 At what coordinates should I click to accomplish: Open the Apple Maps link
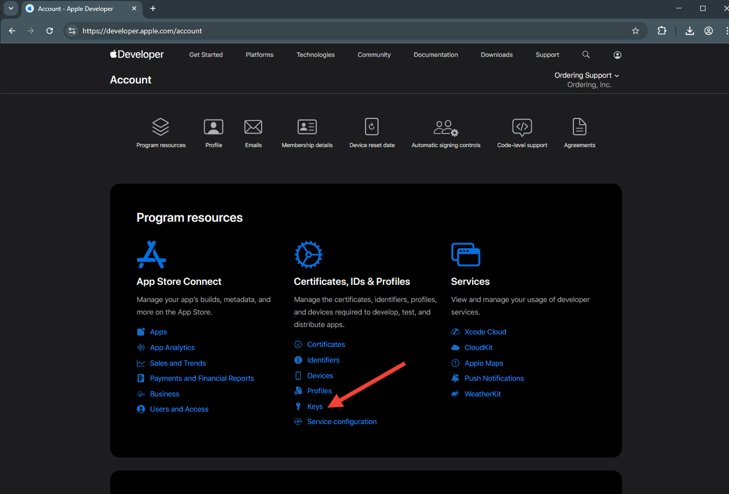[x=484, y=363]
